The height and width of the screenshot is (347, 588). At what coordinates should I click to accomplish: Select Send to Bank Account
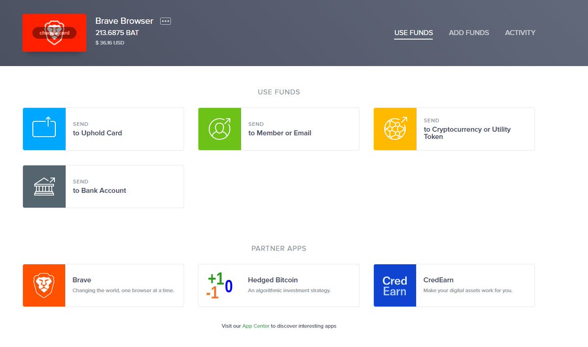point(103,186)
